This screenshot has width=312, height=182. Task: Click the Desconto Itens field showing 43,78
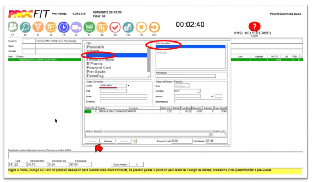pyautogui.click(x=38, y=164)
